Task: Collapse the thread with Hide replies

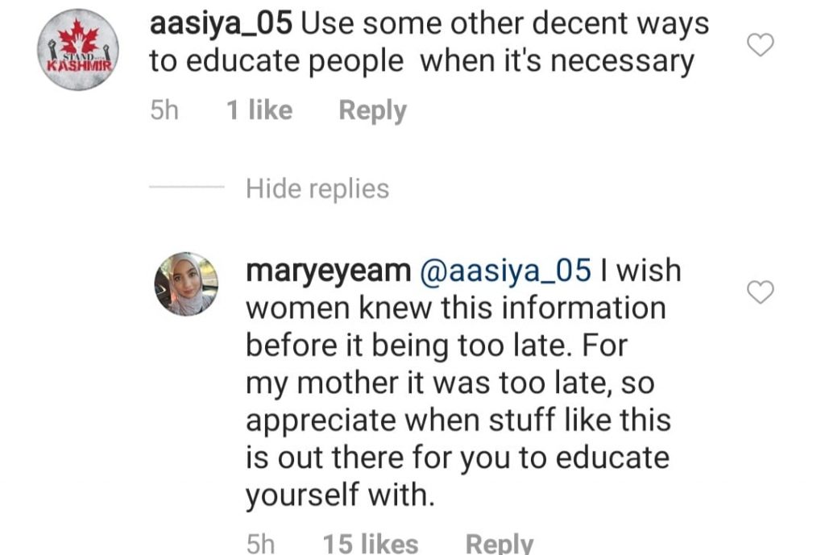Action: pyautogui.click(x=317, y=188)
